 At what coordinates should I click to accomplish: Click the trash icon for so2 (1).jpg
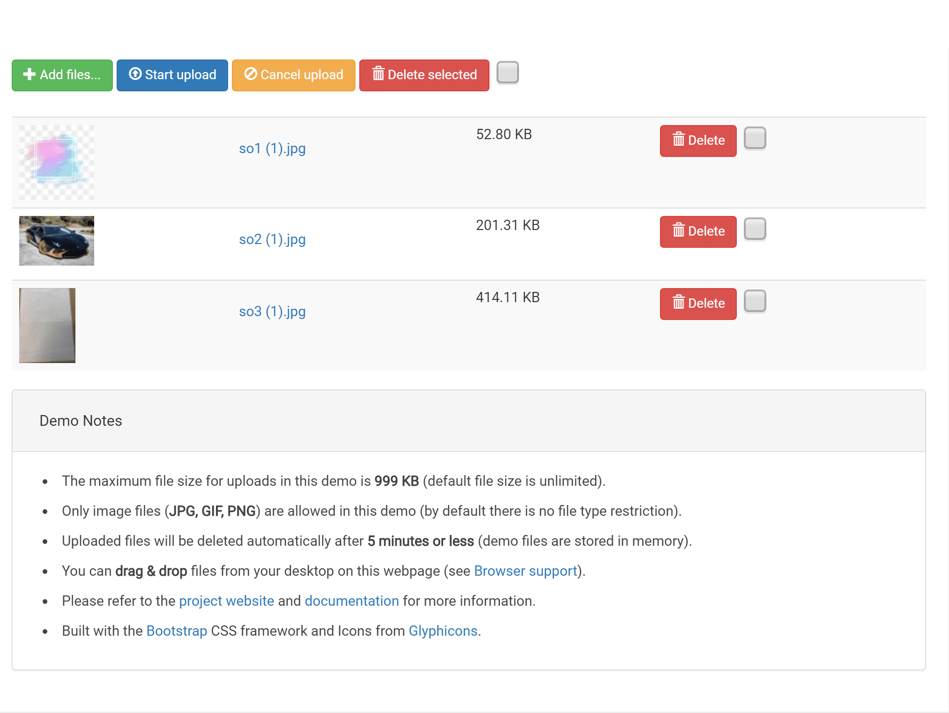[x=678, y=230]
